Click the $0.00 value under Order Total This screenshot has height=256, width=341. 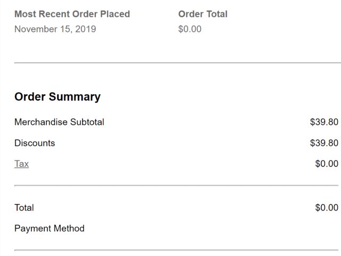(190, 29)
